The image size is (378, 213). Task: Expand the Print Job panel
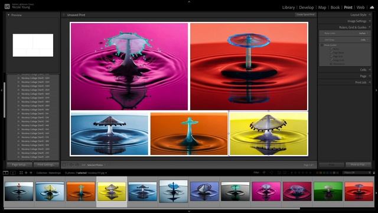tap(370, 82)
